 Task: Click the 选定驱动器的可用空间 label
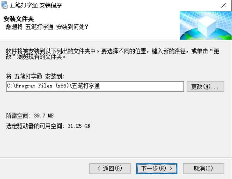34,126
